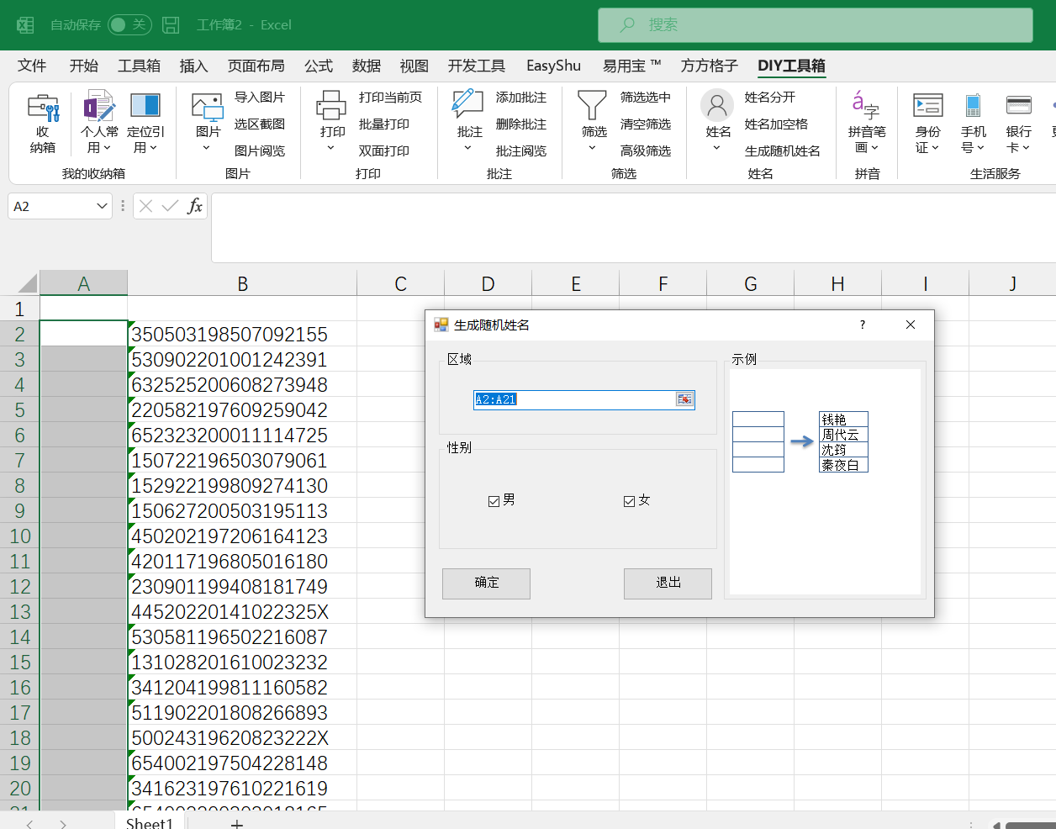The image size is (1056, 829).
Task: Expand the 批注 dropdown chevron
Action: click(468, 148)
